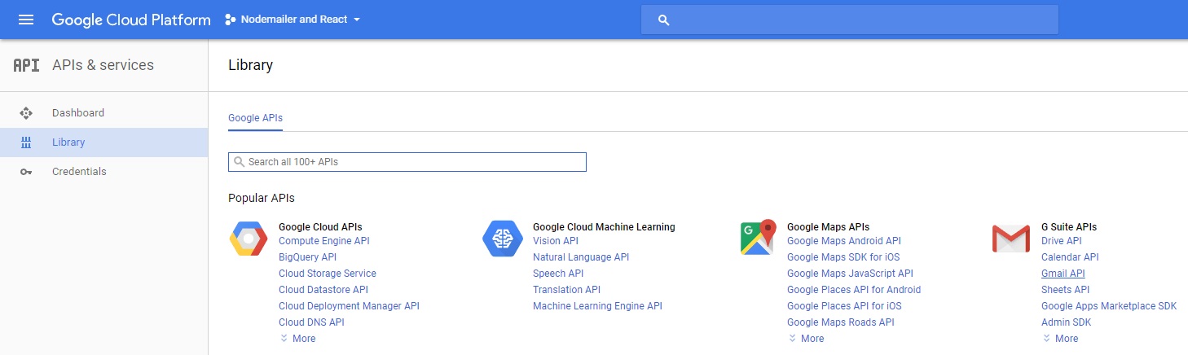Screen dimensions: 1188x355
Task: Click the Google Cloud APIs hexagon icon
Action: click(x=248, y=239)
